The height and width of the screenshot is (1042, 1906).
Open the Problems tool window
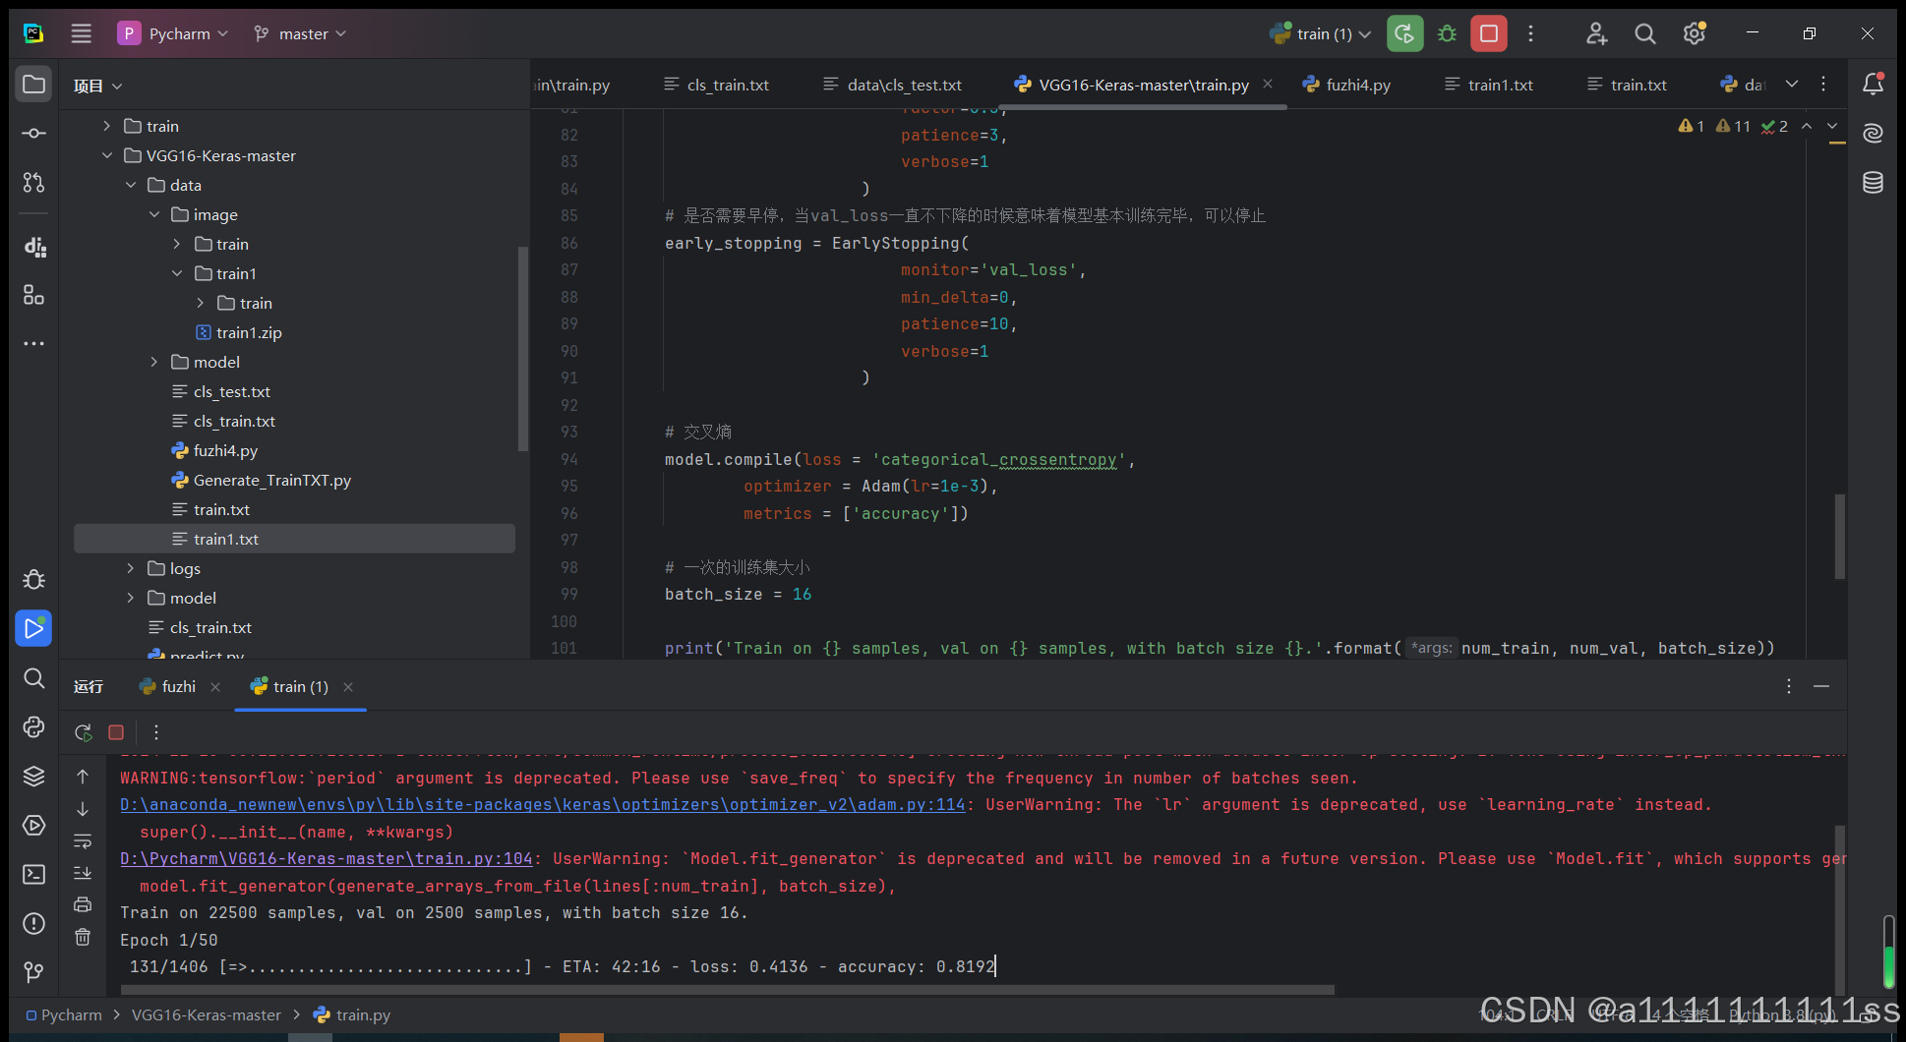coord(33,923)
